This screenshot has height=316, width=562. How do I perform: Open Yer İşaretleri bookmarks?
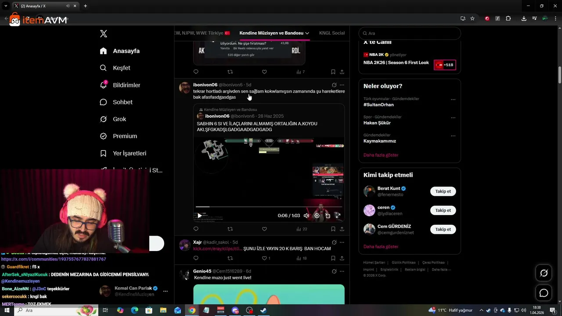point(123,153)
